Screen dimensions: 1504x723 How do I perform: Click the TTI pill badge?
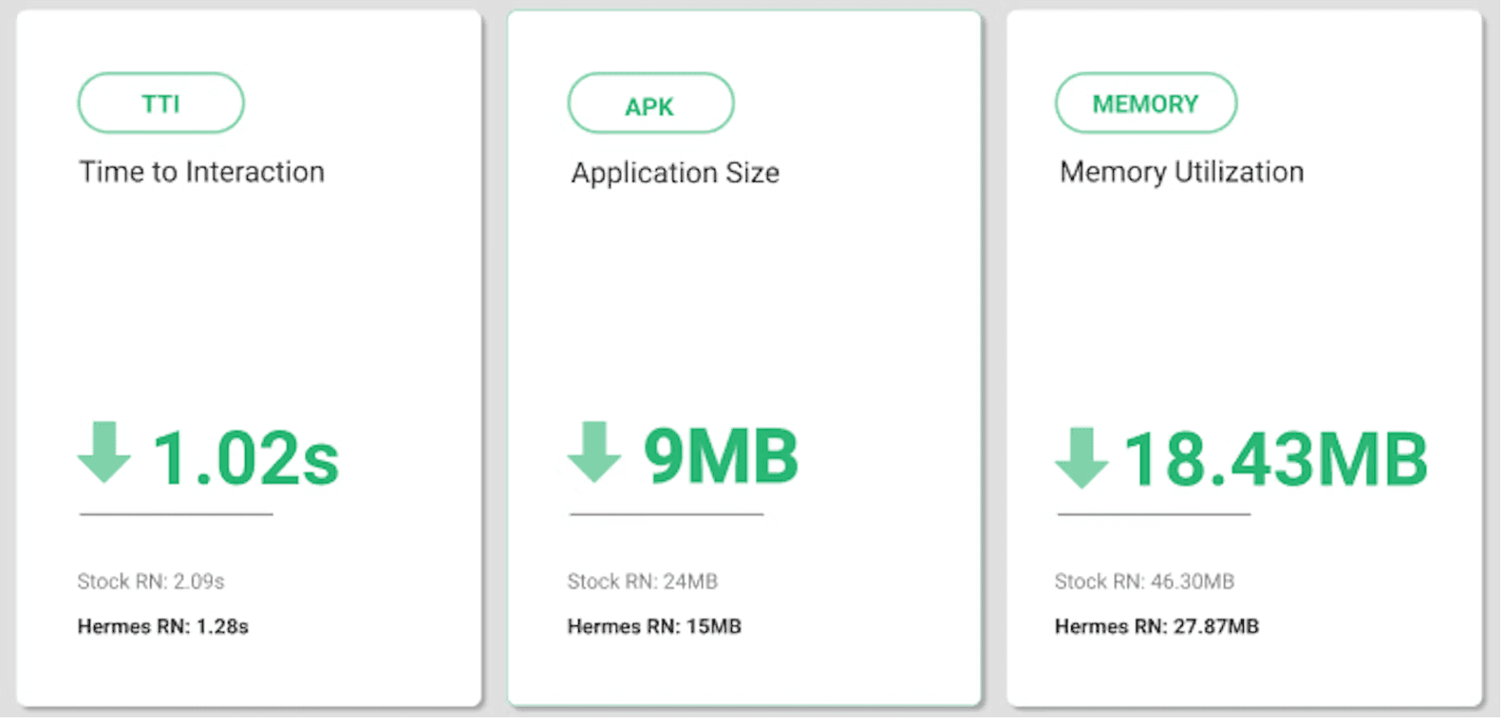tap(160, 103)
